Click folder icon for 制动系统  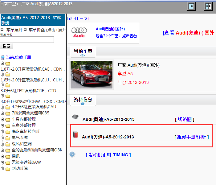8,169
